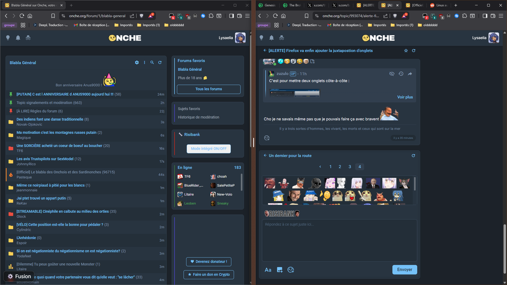Go to page 3 of the pagination
Viewport: 507px width, 285px height.
[350, 167]
